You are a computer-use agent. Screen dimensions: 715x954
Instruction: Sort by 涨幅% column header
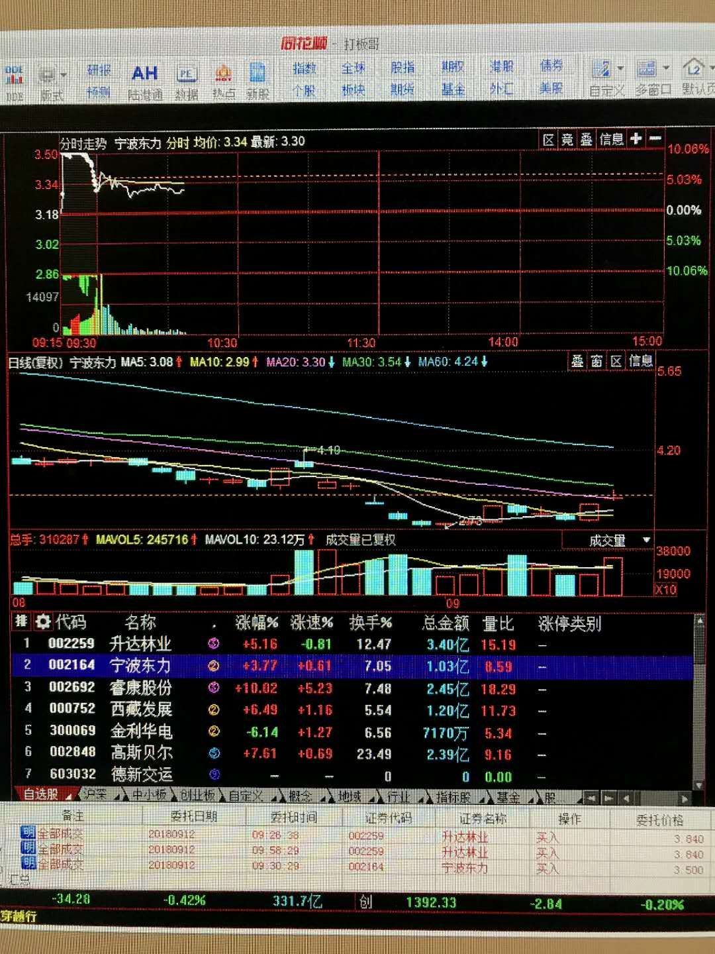tap(256, 623)
